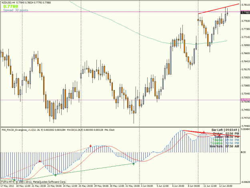The width and height of the screenshot is (250, 188).
Task: Click the black current price tag 0.77885
Action: [245, 12]
